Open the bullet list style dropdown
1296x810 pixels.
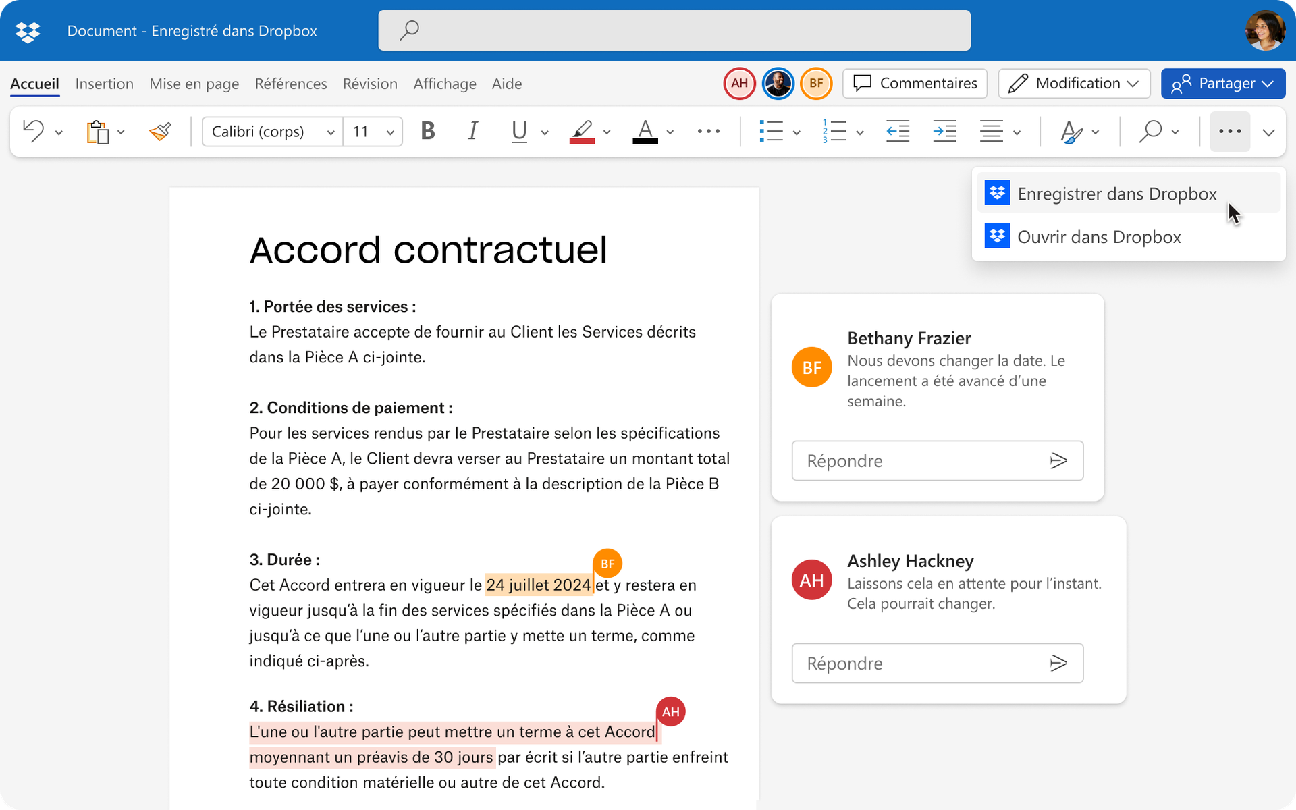(798, 132)
